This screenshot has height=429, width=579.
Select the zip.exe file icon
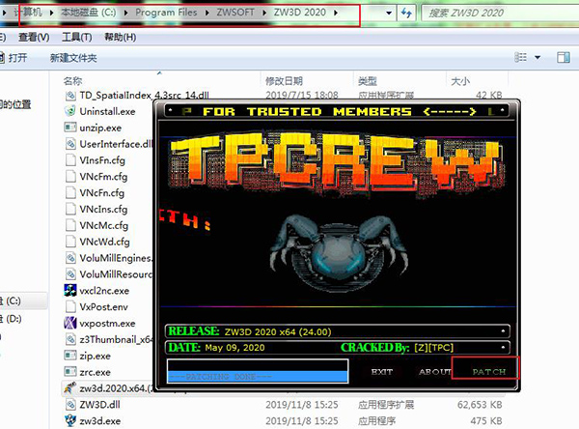(69, 356)
